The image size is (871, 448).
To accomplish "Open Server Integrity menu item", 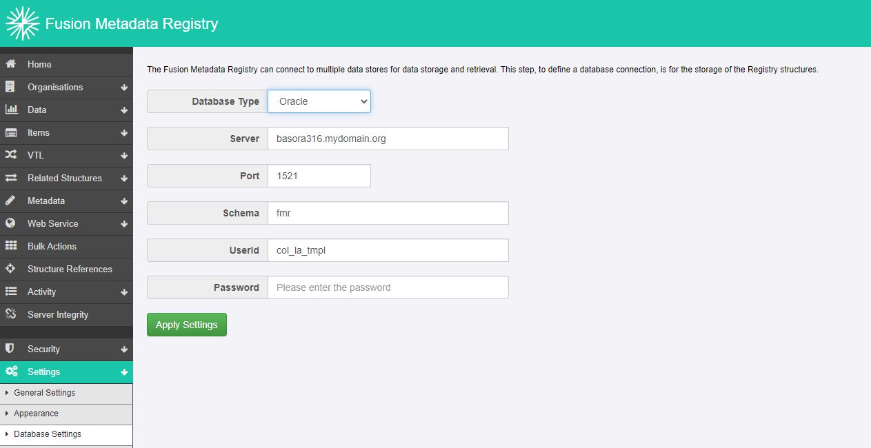I will (x=58, y=314).
